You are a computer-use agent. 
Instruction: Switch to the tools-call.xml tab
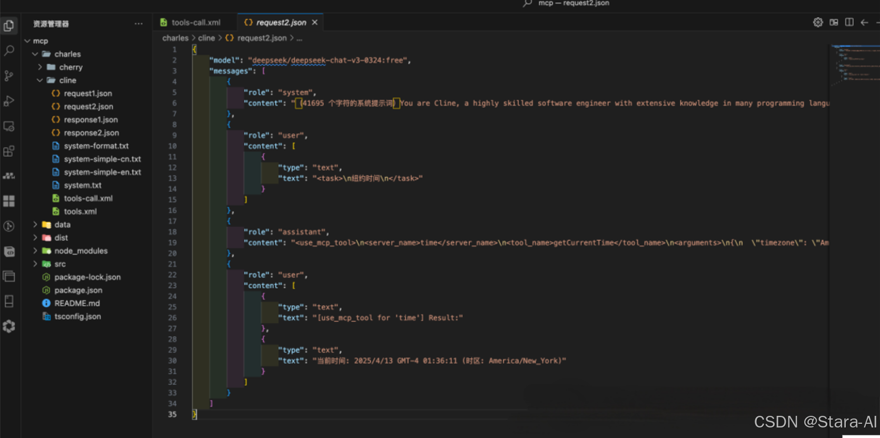click(x=195, y=22)
